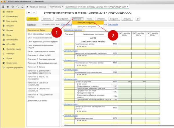Screen dimensions: 174x128
Task: Click the Главное menu icon in sidebar
Action: [3, 12]
